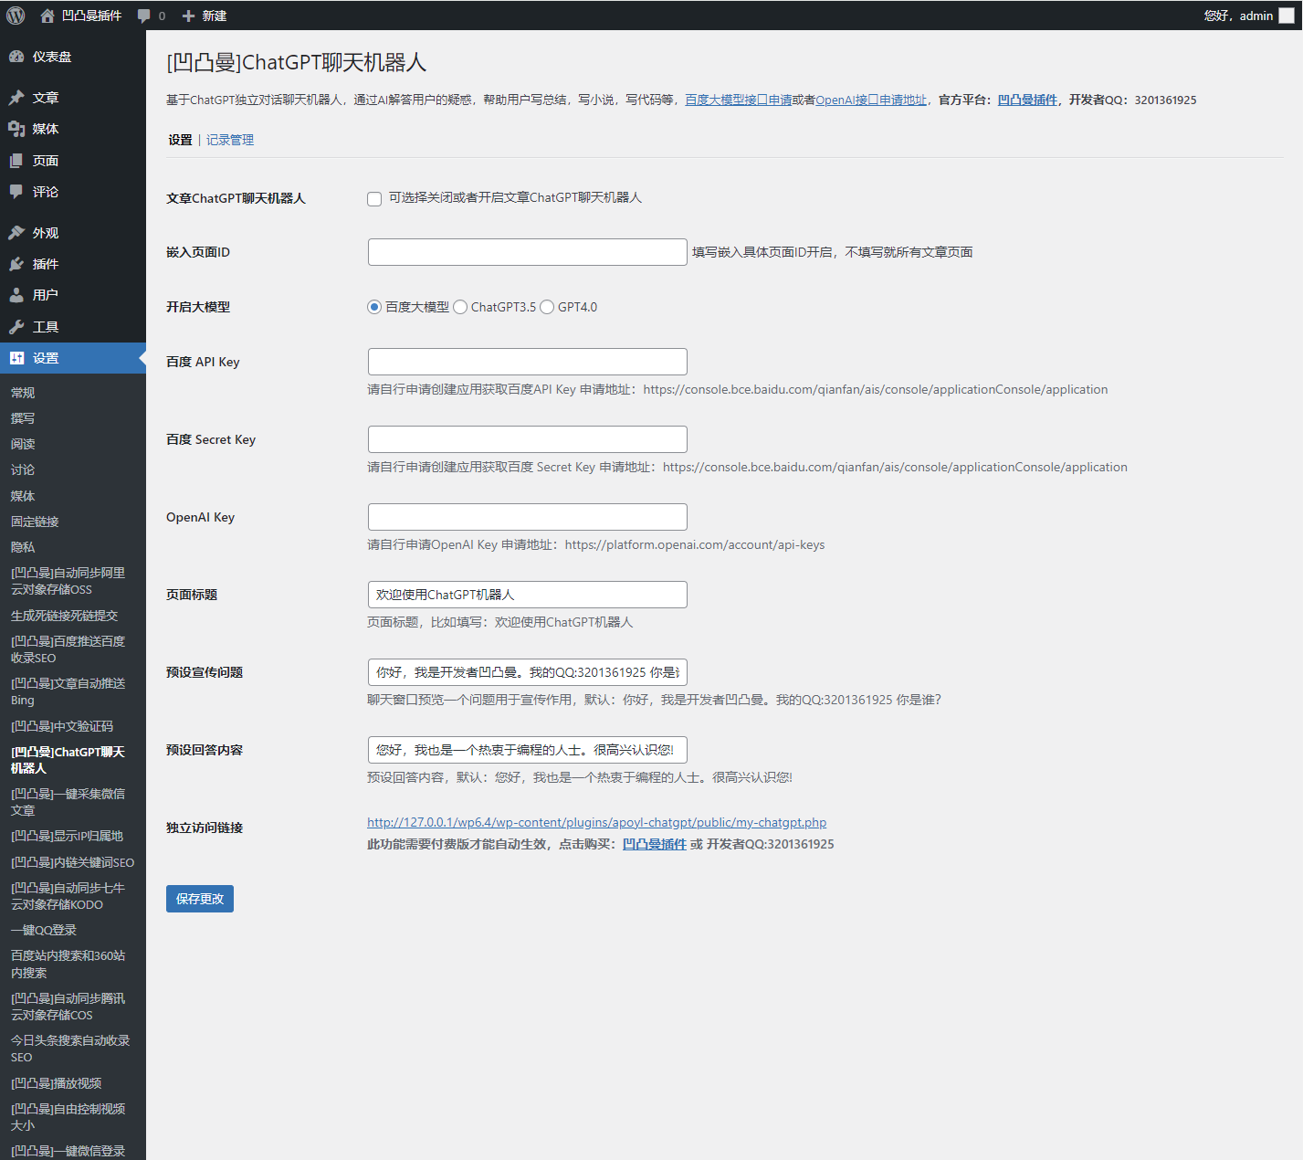This screenshot has width=1303, height=1160.
Task: Open the 讨论 settings submenu
Action: [23, 469]
